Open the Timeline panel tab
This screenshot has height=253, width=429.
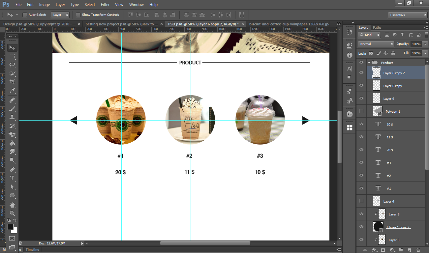coord(32,250)
